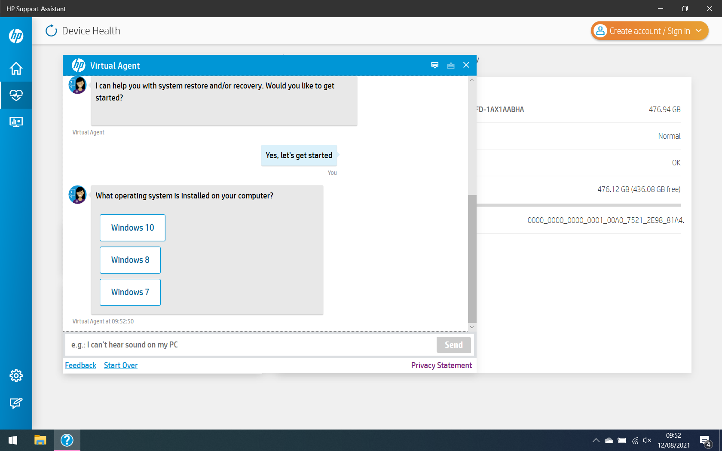Dock the Virtual Agent window down
Screen dimensions: 722x451
tap(435, 65)
